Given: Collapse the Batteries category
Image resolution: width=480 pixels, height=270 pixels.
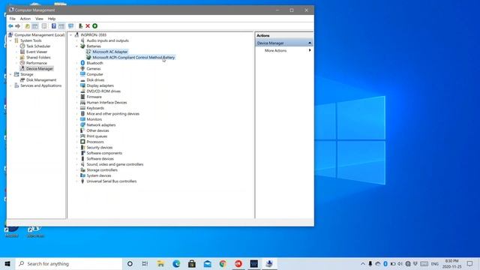Looking at the screenshot, I should tap(76, 46).
